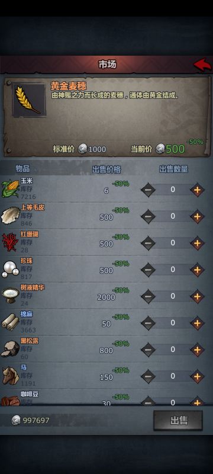
Task: Click the 马 quantity value field
Action: click(173, 376)
